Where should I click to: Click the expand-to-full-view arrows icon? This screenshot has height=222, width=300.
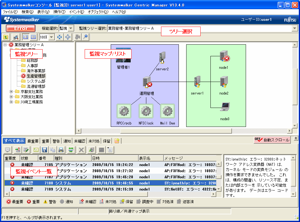point(68,37)
